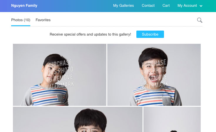Click the search magnifier icon
The width and height of the screenshot is (216, 132).
(x=200, y=20)
